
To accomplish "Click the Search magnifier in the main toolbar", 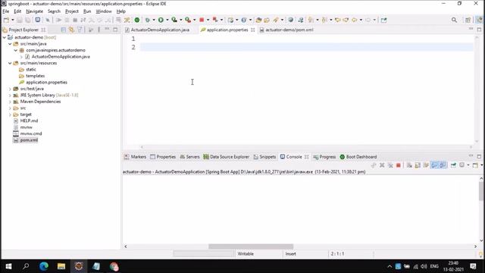I will pyautogui.click(x=454, y=20).
